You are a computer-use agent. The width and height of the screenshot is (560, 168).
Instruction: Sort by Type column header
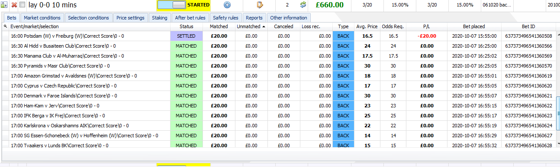(x=343, y=26)
